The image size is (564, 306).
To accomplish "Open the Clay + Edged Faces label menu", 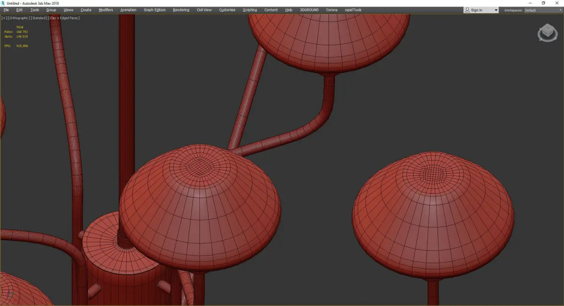I will pos(64,18).
